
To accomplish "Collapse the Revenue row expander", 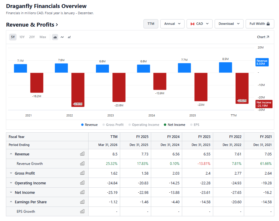I will tap(11, 154).
